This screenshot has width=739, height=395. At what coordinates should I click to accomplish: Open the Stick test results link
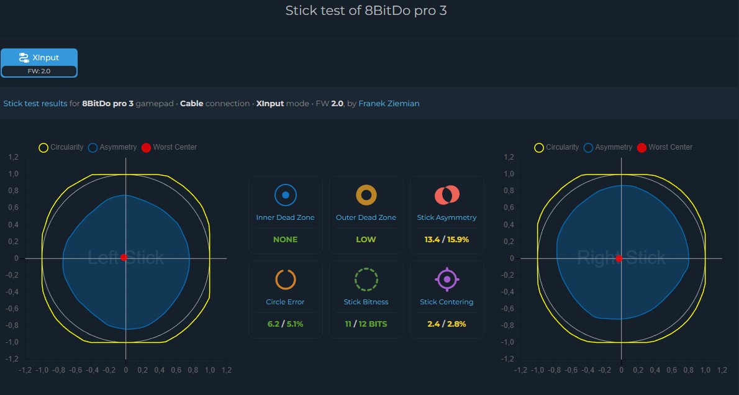click(x=35, y=103)
